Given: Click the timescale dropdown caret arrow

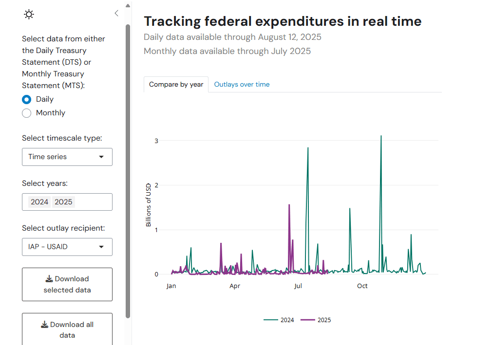Looking at the screenshot, I should coord(101,157).
